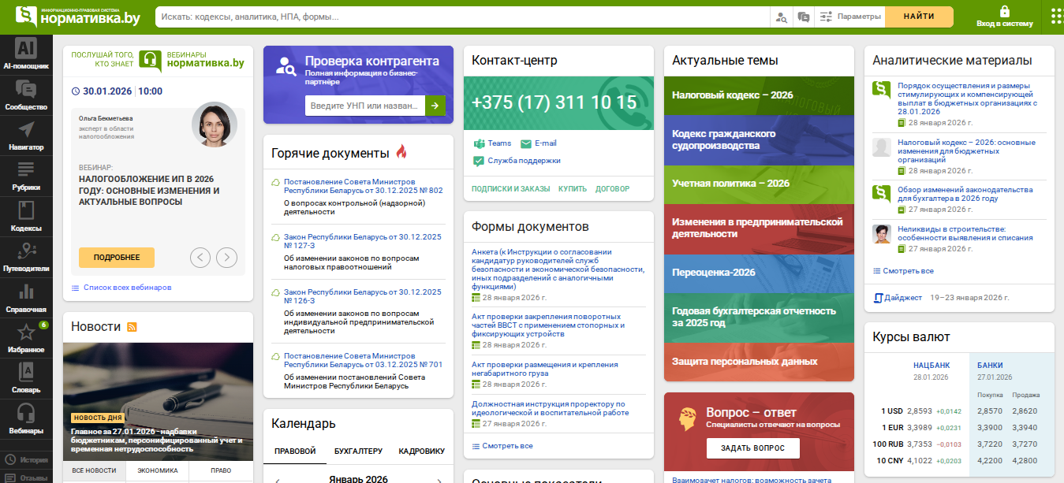The height and width of the screenshot is (483, 1064).
Task: Open the apps grid menu icon
Action: (x=1056, y=17)
